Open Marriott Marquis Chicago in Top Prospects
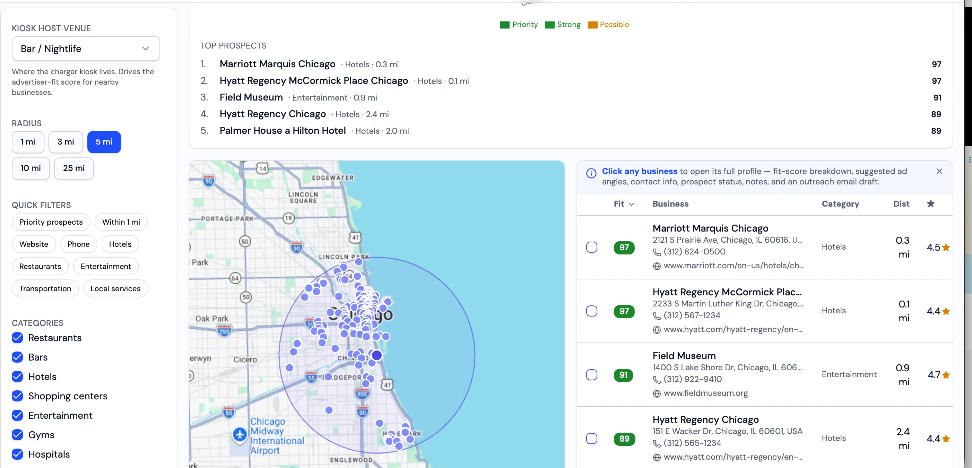The image size is (972, 468). coord(277,64)
